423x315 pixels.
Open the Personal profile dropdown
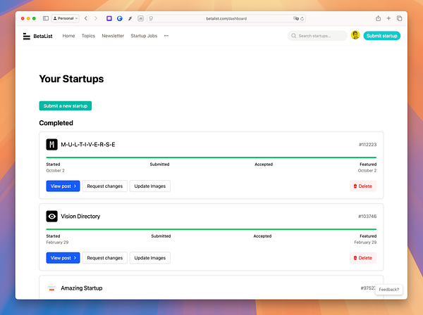[x=66, y=18]
